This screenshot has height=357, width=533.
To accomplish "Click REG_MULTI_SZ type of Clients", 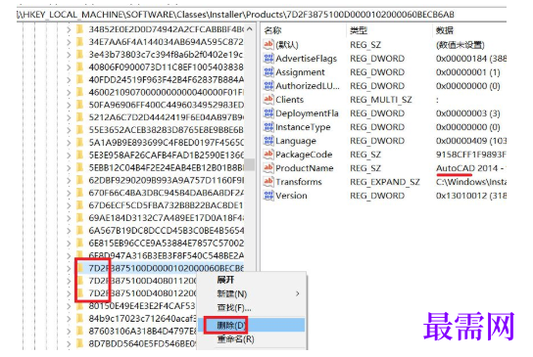I will coord(381,100).
